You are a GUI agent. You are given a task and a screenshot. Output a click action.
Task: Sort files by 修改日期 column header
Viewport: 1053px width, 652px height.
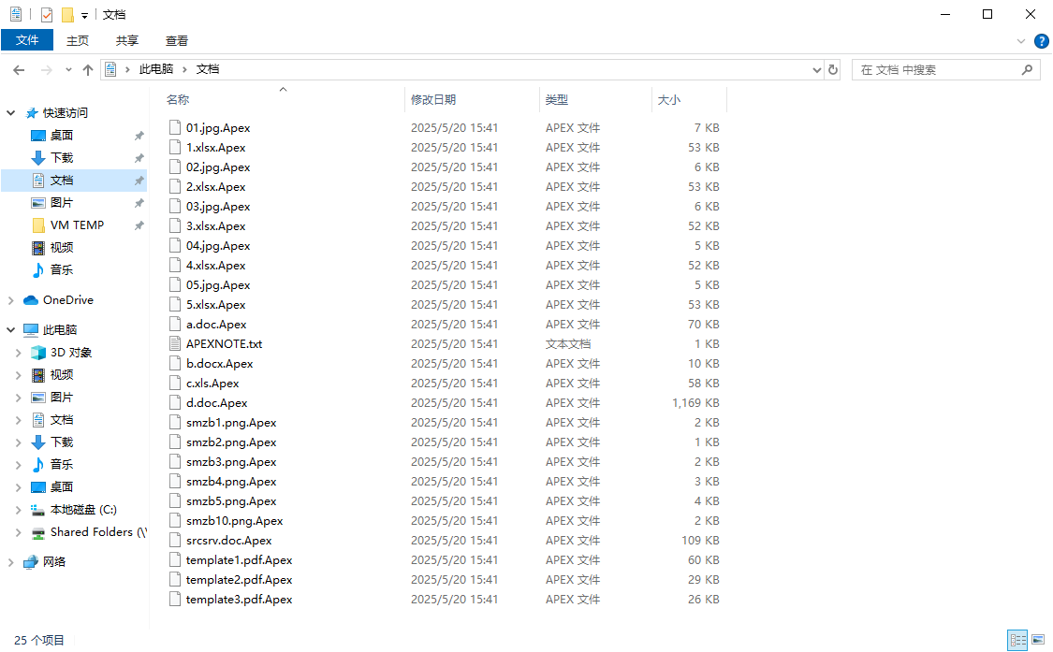click(x=433, y=100)
